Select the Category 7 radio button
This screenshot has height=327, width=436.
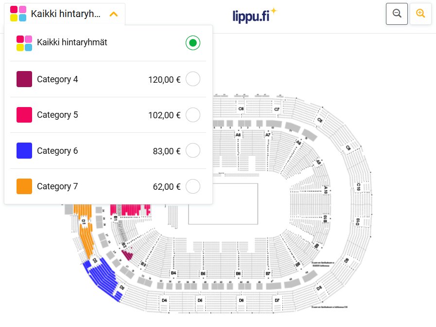click(192, 186)
